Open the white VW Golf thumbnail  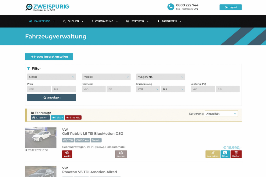click(x=41, y=138)
